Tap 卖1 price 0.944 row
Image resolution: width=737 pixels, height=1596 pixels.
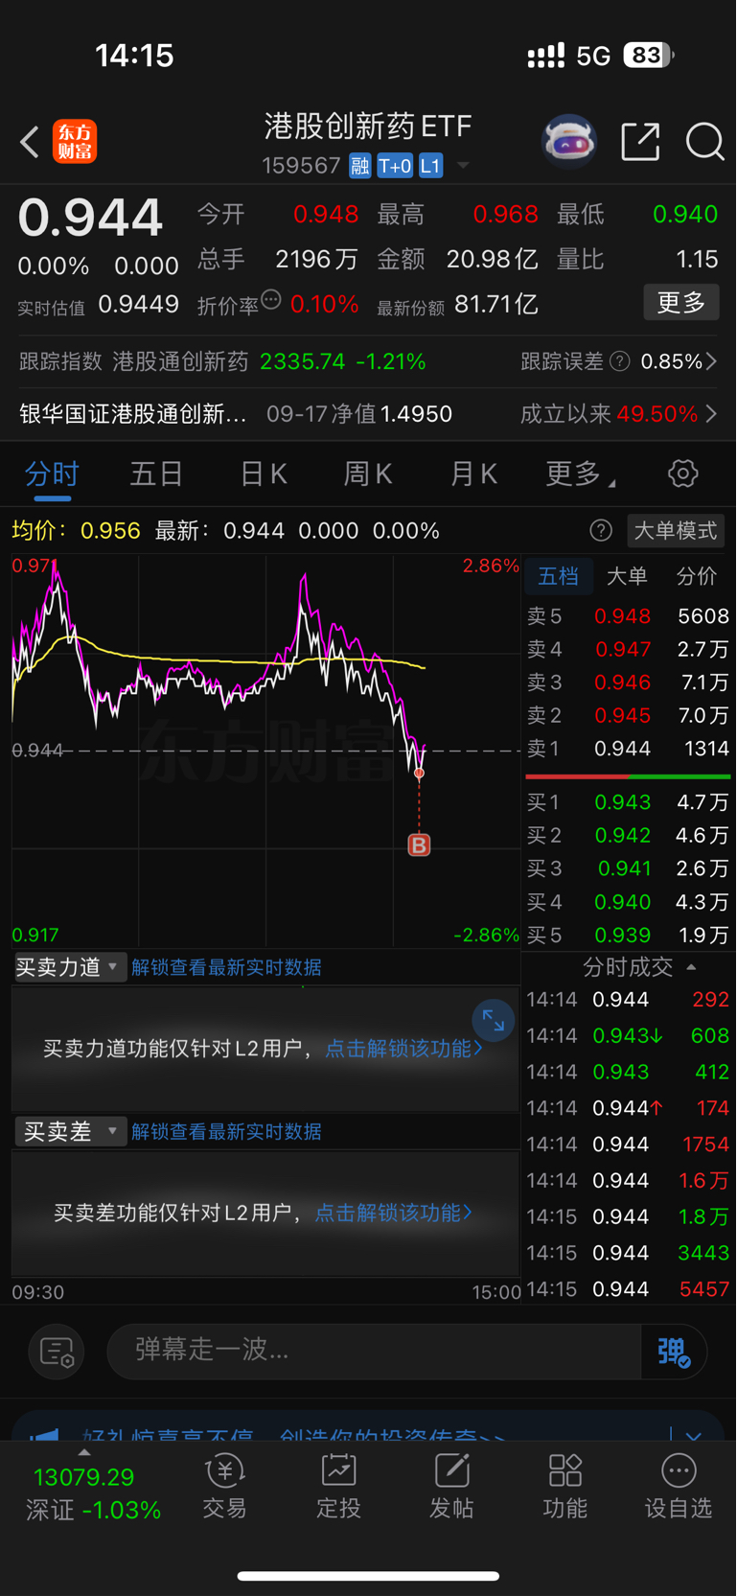click(x=629, y=749)
